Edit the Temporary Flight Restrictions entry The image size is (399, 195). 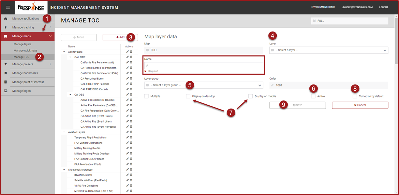pyautogui.click(x=127, y=137)
